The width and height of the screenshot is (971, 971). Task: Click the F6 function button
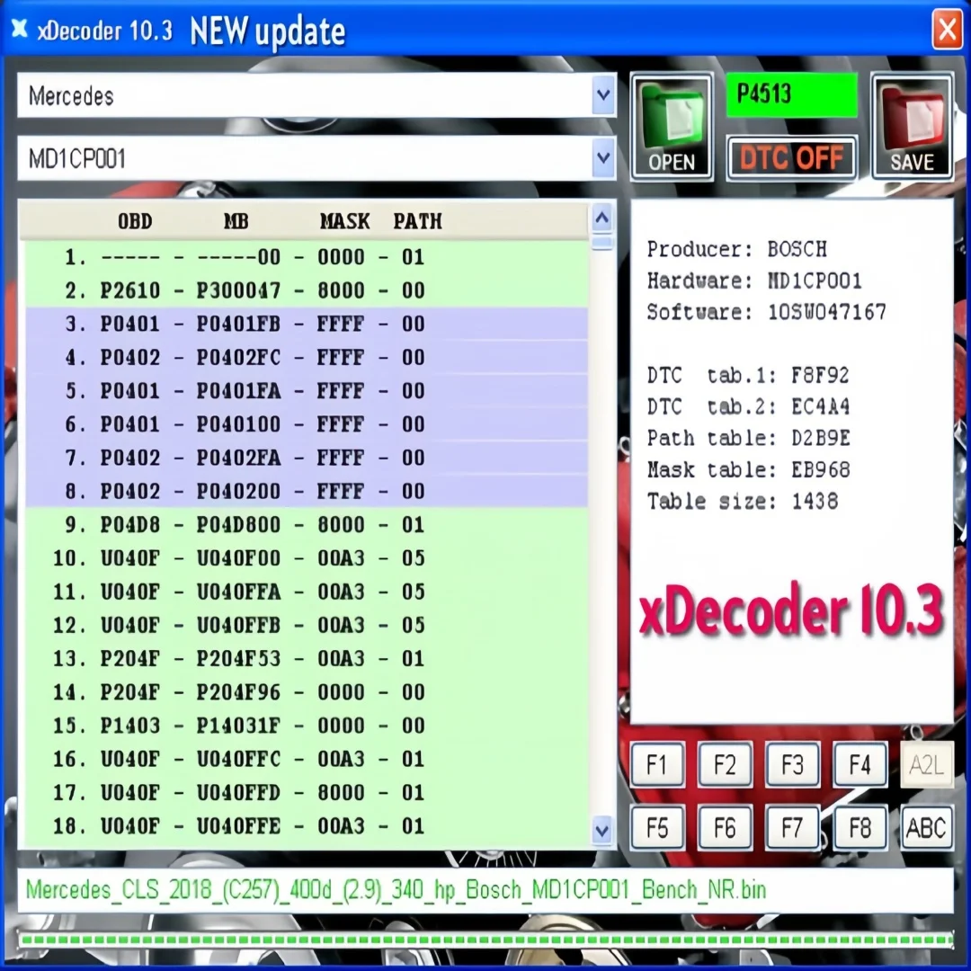725,827
